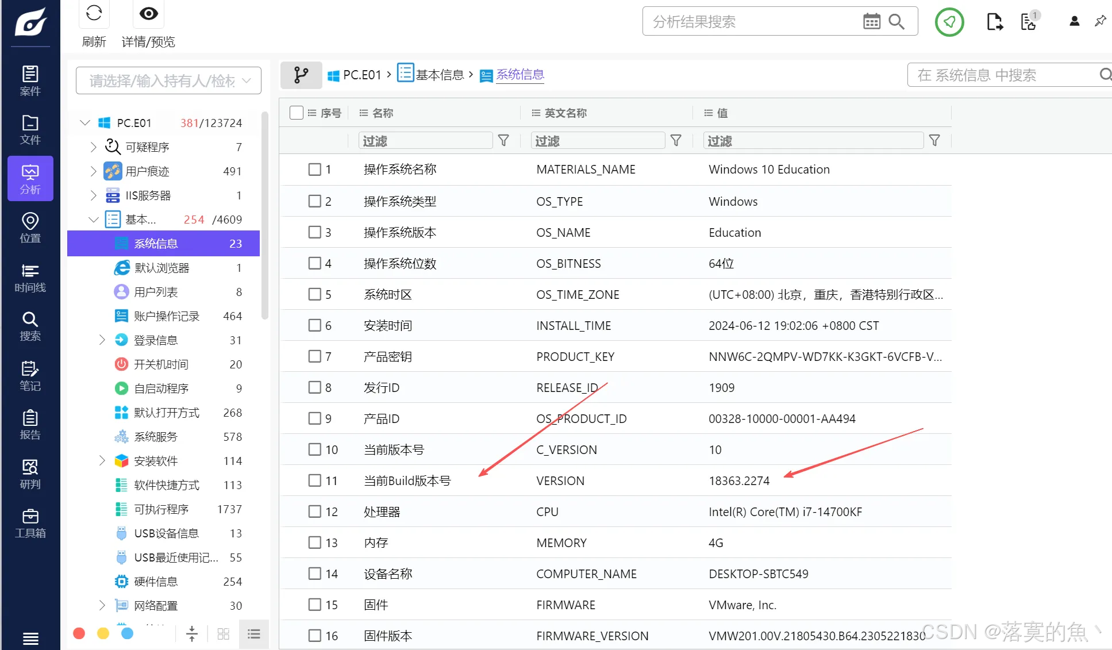
Task: Open the 笔记 sidebar section
Action: [30, 376]
